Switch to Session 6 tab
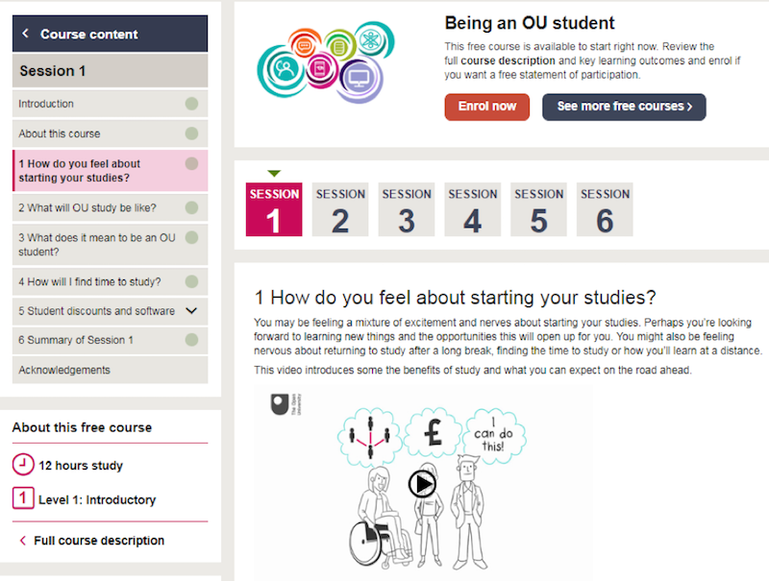769x581 pixels. coord(605,209)
